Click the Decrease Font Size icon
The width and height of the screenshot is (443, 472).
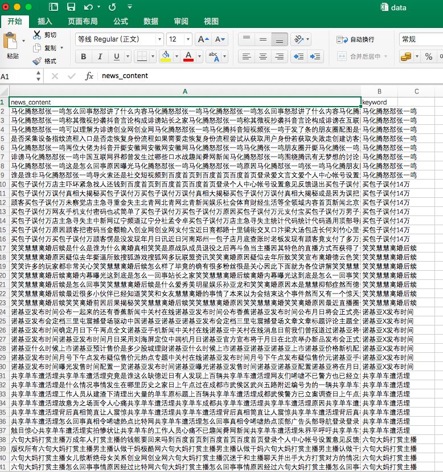(x=220, y=39)
